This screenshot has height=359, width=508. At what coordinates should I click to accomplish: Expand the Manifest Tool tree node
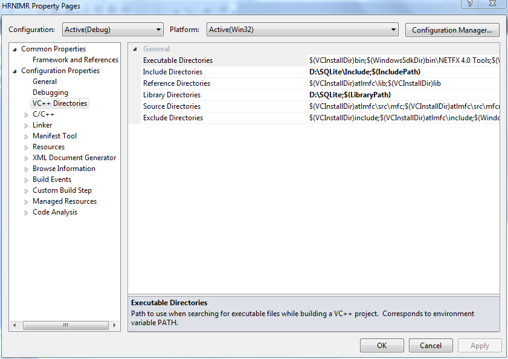tap(26, 135)
